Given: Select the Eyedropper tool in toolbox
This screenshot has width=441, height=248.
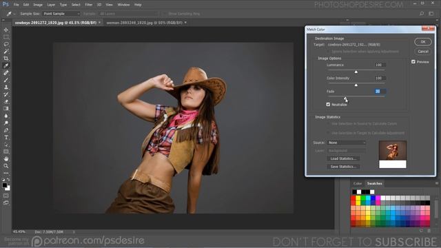Looking at the screenshot, I should click(6, 65).
